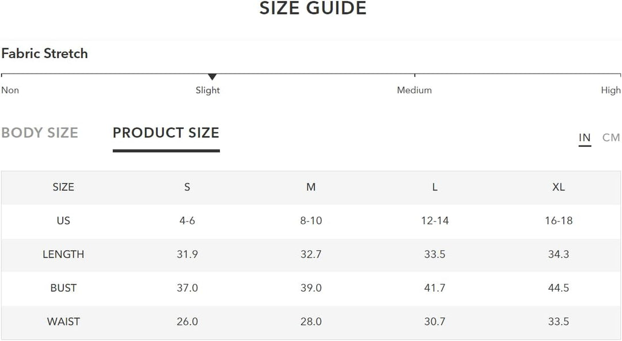Click the XL bust value 44.5
Screen dimensions: 622x341
pos(559,288)
